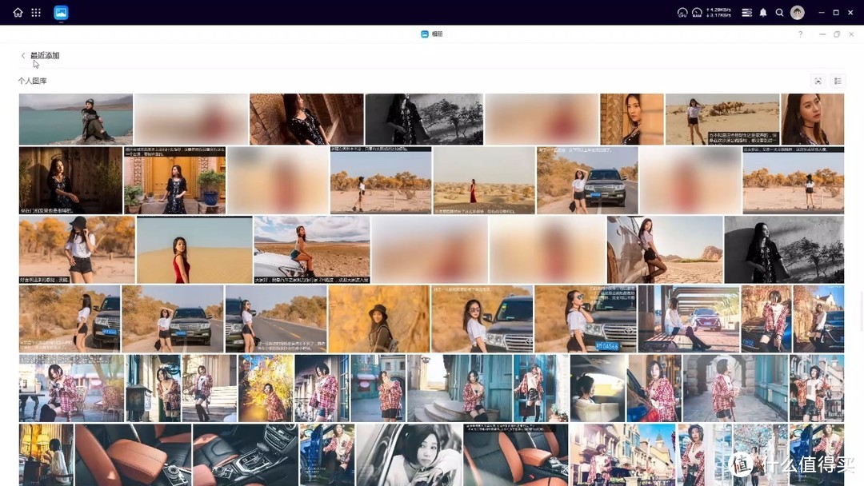Viewport: 864px width, 486px height.
Task: Open the red dress desert photo thumbnail
Action: point(194,249)
